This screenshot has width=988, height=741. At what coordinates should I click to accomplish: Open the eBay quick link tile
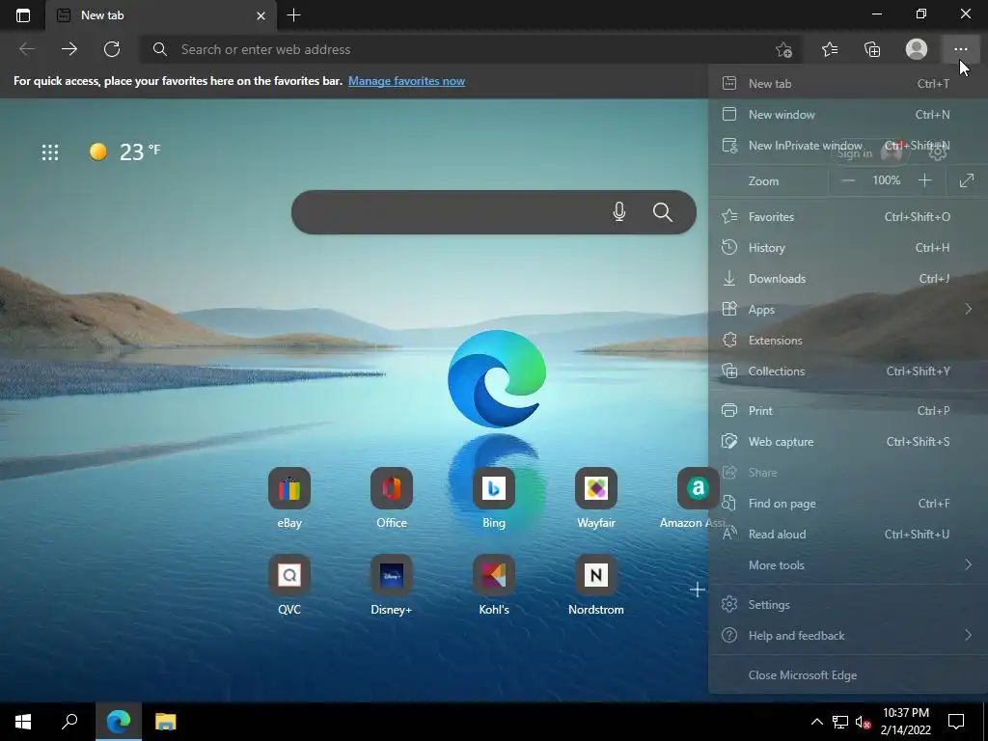pyautogui.click(x=289, y=498)
